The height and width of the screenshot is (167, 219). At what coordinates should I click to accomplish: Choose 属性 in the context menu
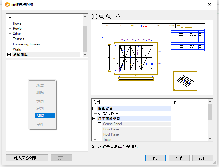tap(40, 125)
